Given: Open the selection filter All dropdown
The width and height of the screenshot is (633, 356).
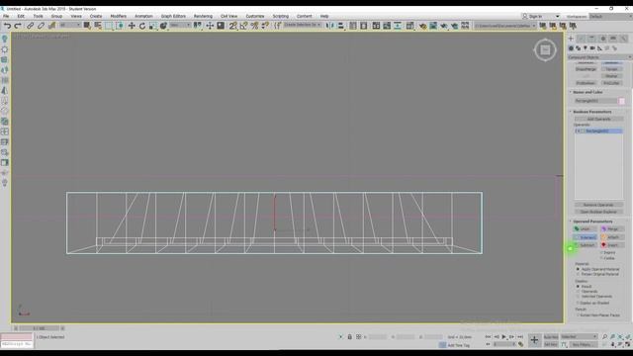Looking at the screenshot, I should click(69, 25).
